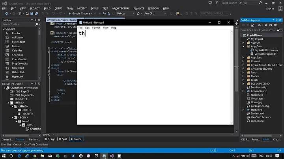Open the Microsoft Edge taskbar icon
This screenshot has width=284, height=159.
point(19,156)
